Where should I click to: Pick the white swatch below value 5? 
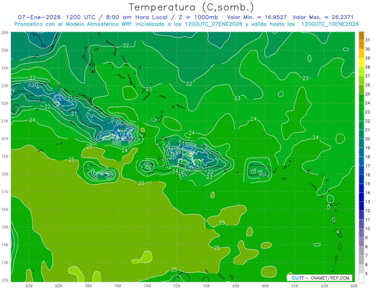pyautogui.click(x=361, y=278)
